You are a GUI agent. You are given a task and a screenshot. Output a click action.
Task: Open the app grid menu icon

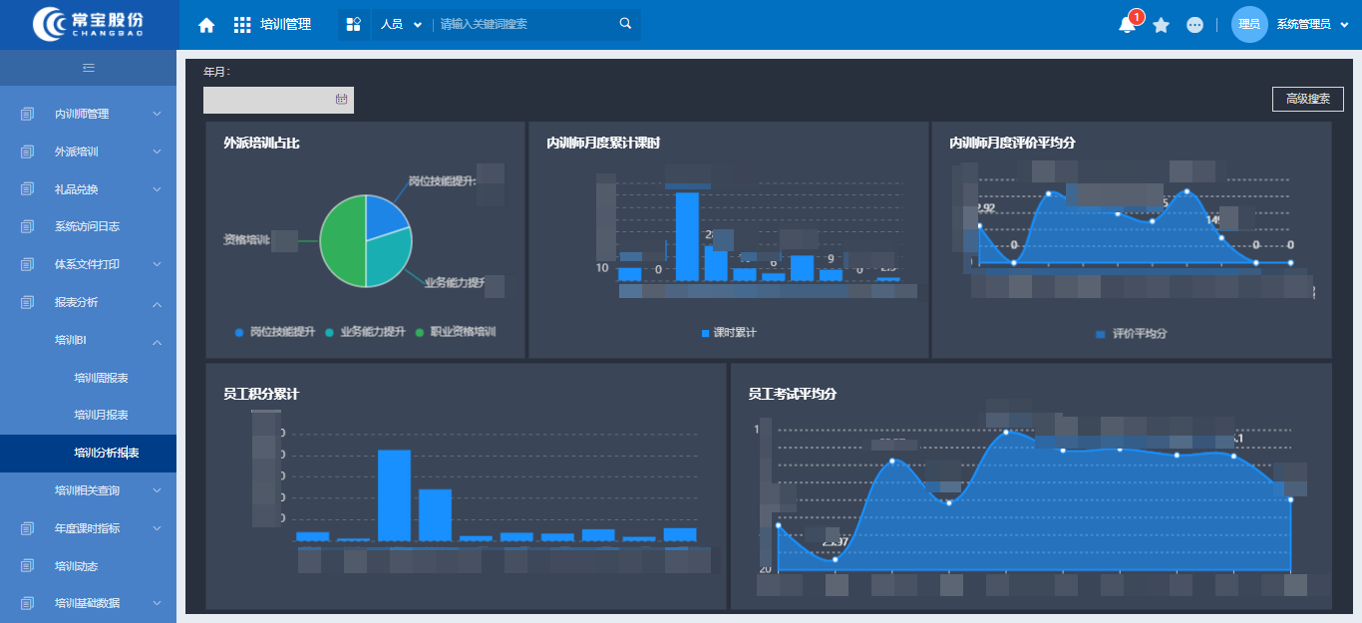242,25
